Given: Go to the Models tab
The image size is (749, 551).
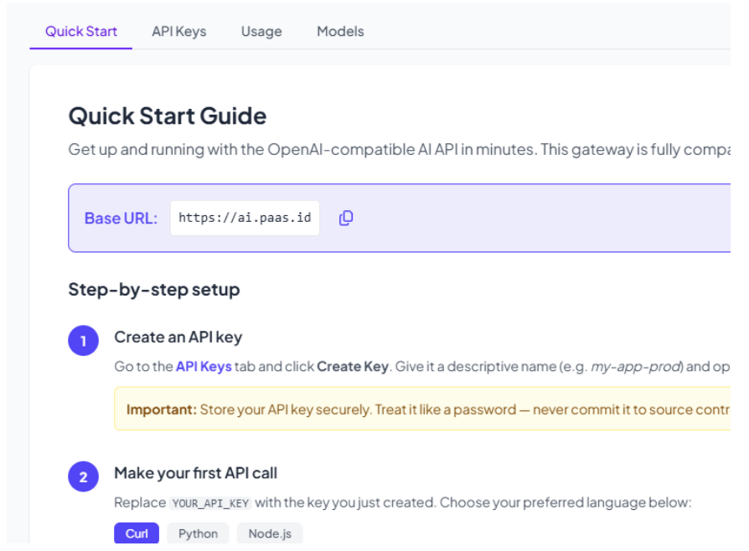Looking at the screenshot, I should (340, 32).
